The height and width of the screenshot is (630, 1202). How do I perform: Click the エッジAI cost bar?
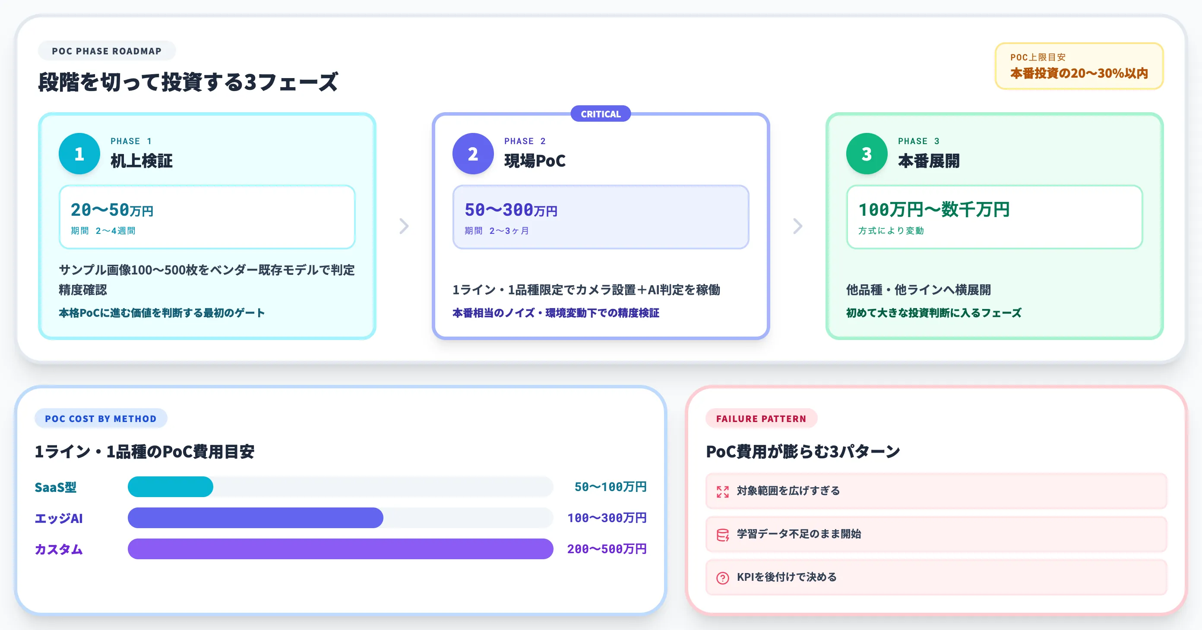pos(256,518)
